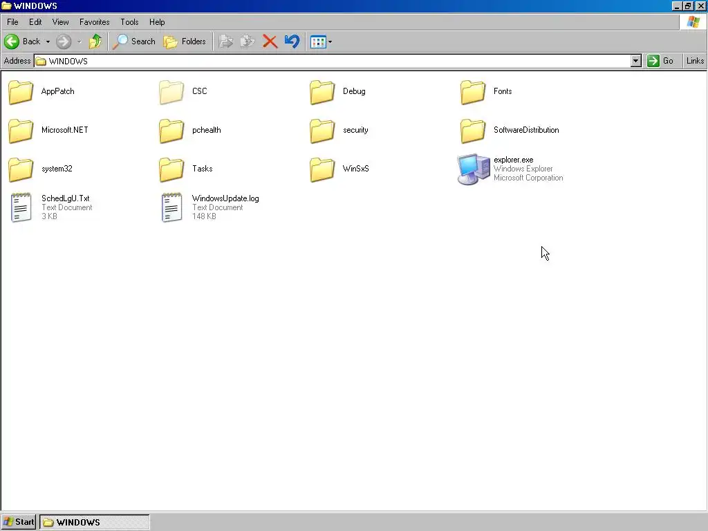The image size is (708, 531).
Task: Select the WinSxS folder icon
Action: (x=322, y=170)
